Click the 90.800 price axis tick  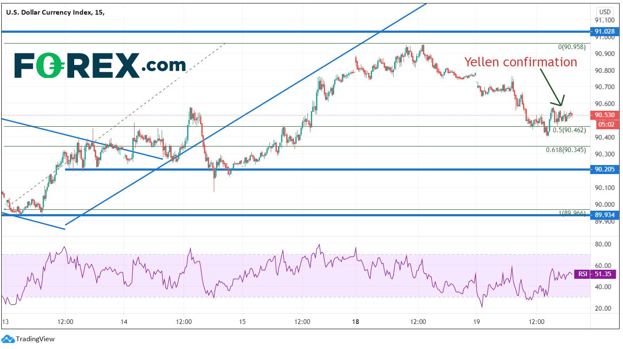click(x=604, y=70)
